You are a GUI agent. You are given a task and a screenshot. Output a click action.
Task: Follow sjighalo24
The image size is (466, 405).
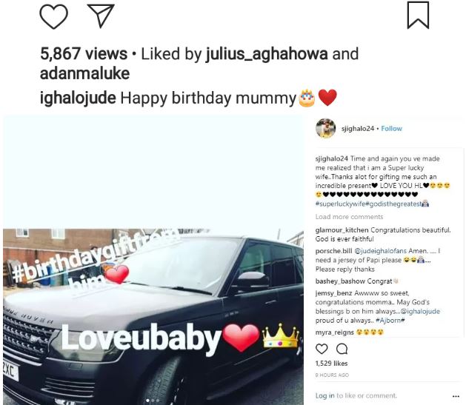[x=391, y=129]
